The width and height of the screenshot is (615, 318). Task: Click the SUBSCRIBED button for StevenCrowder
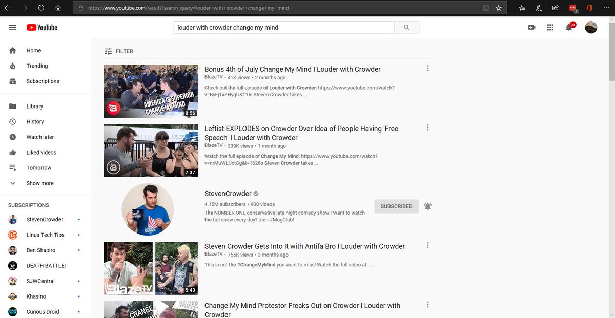(397, 206)
